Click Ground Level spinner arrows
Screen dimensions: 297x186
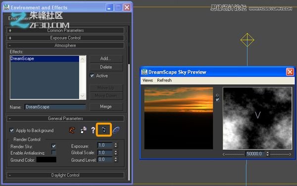point(115,160)
